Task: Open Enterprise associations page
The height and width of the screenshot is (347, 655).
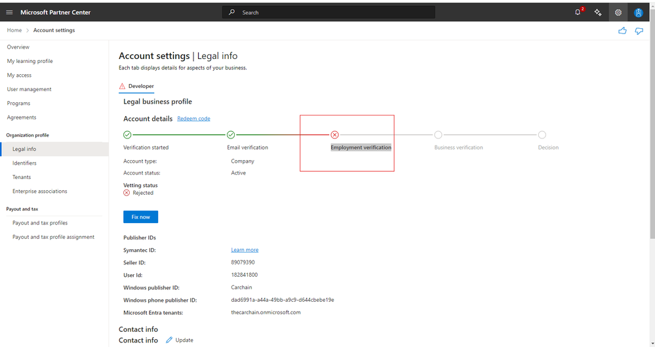Action: click(40, 191)
